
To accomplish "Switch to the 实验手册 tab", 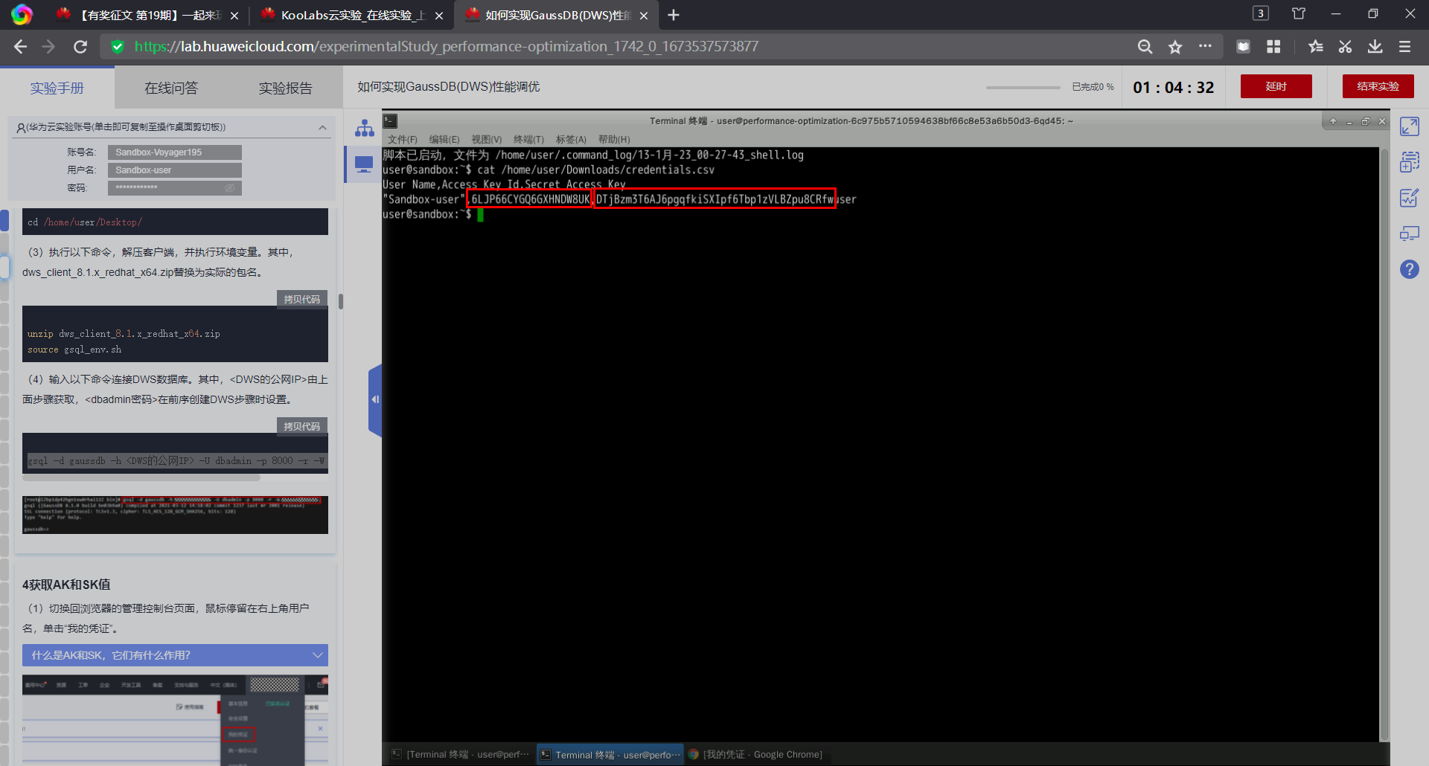I will [x=57, y=88].
